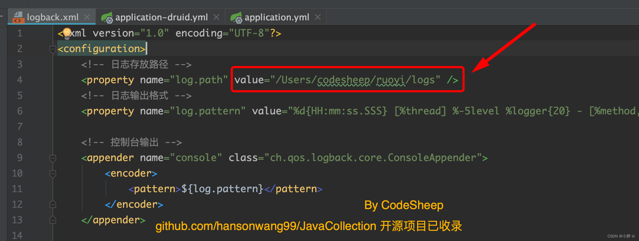The image size is (639, 241).
Task: Click the yellow lightbulb intention icon
Action: pyautogui.click(x=67, y=33)
